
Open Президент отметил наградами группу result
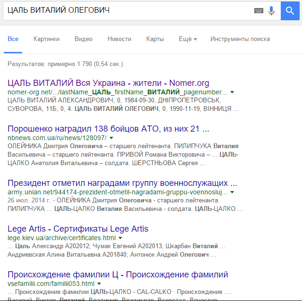click(122, 183)
